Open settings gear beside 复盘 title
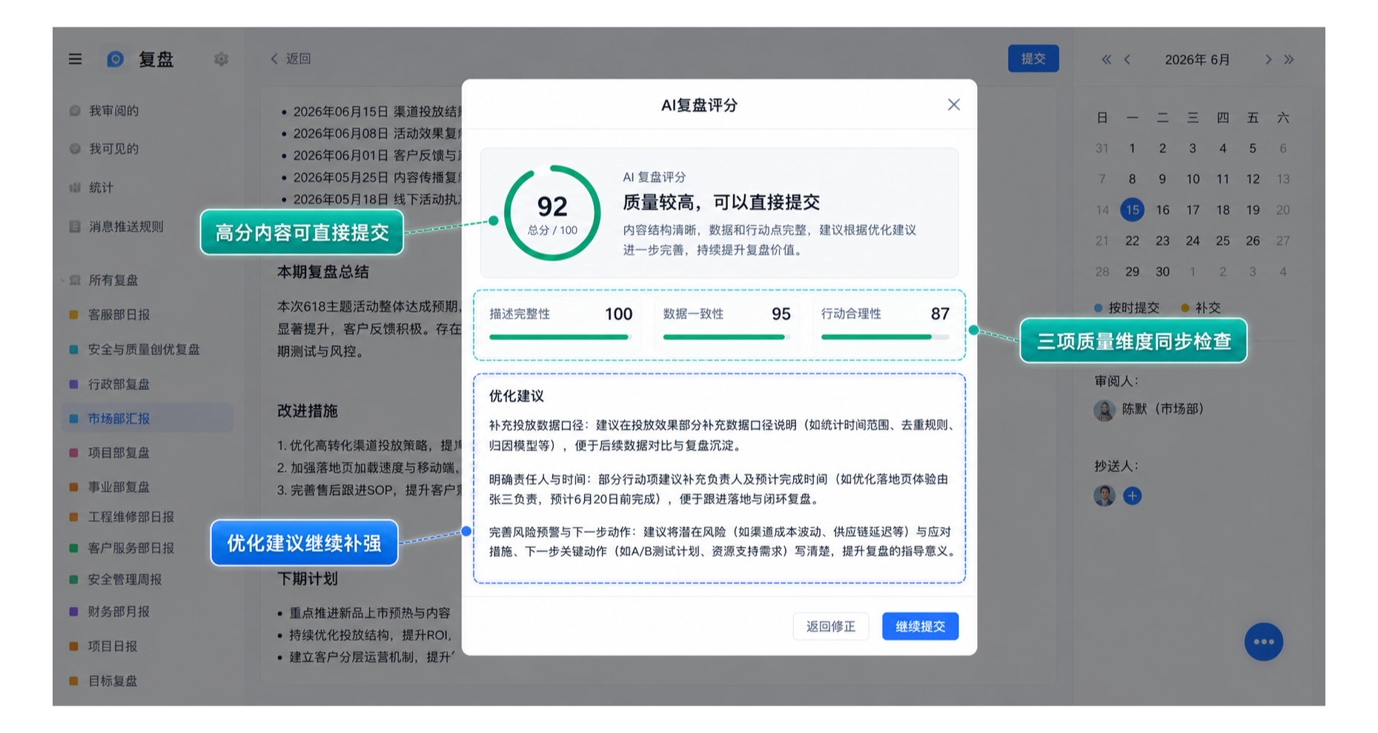 (221, 59)
